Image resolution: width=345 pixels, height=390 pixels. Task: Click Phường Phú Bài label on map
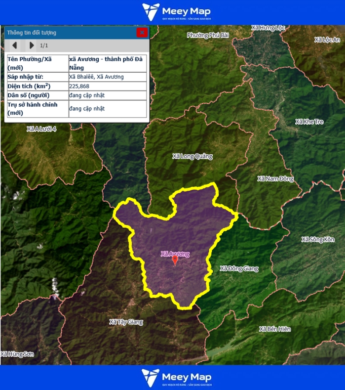point(208,35)
